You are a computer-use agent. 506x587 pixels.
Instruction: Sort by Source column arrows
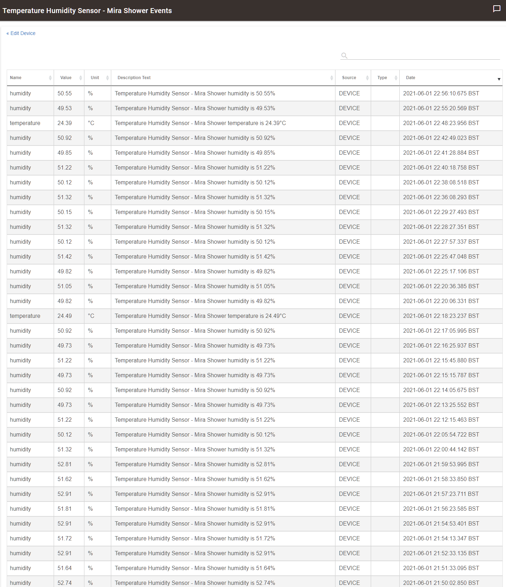367,78
